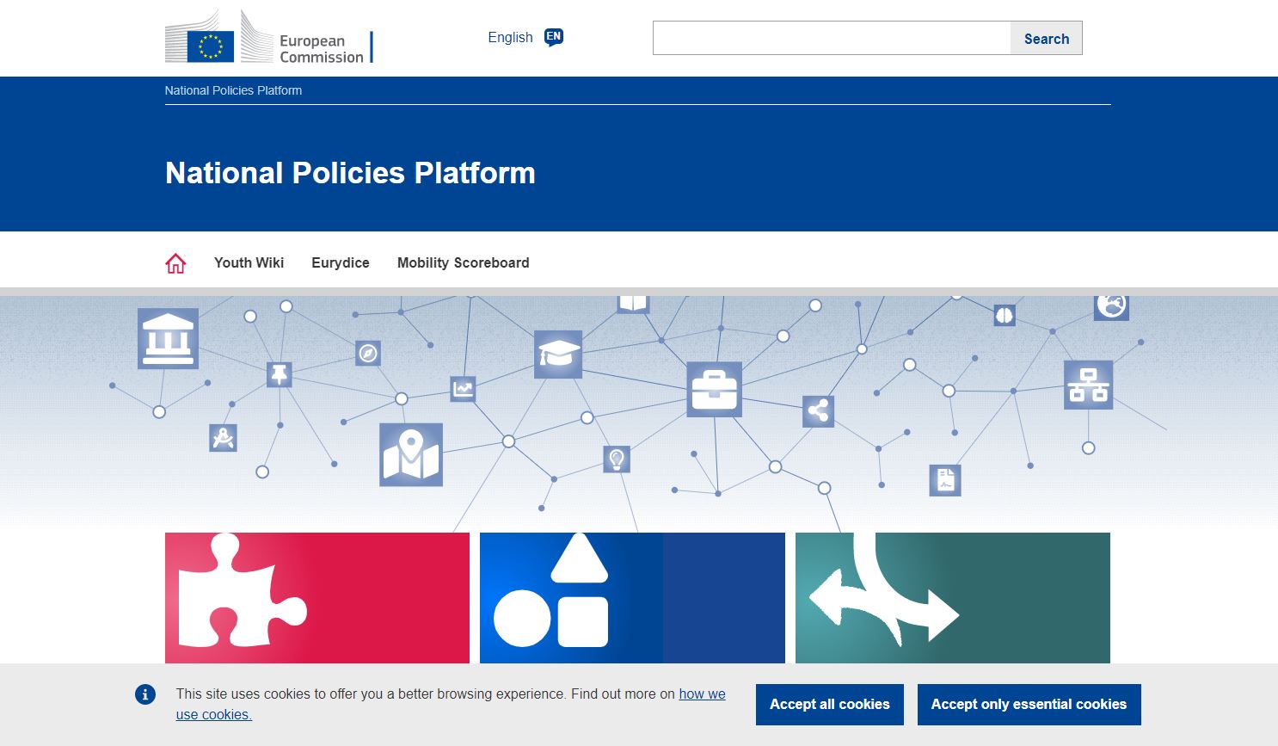The image size is (1278, 746).
Task: Click the EN language speech bubble icon
Action: click(x=554, y=37)
